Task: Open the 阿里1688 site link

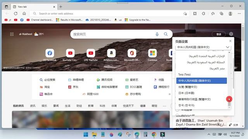Action: (90, 94)
